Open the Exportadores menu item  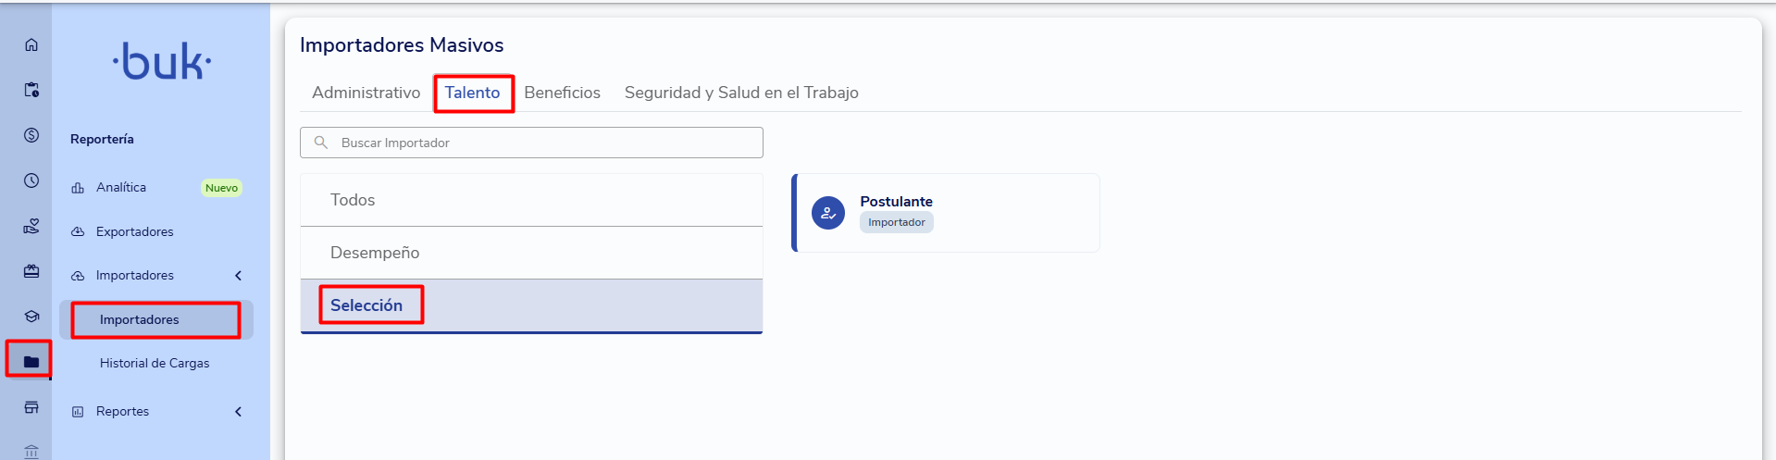[134, 231]
